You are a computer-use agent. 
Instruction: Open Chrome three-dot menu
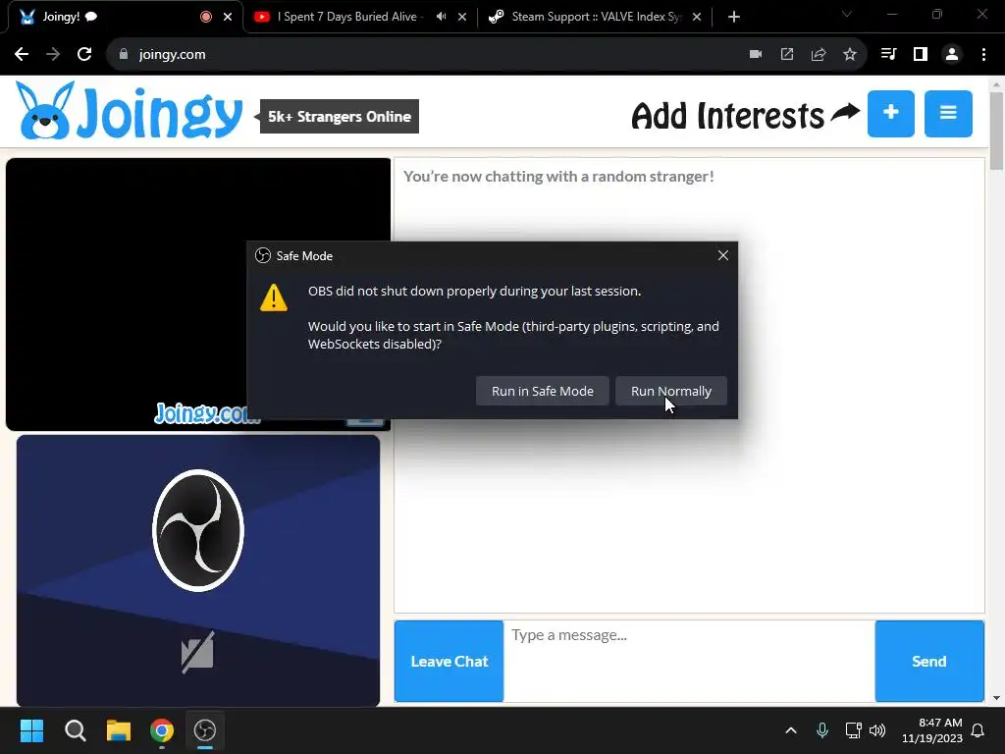(983, 55)
